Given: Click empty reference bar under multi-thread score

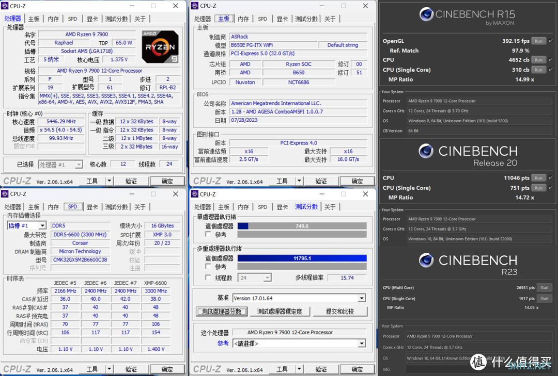Looking at the screenshot, I should (x=302, y=266).
